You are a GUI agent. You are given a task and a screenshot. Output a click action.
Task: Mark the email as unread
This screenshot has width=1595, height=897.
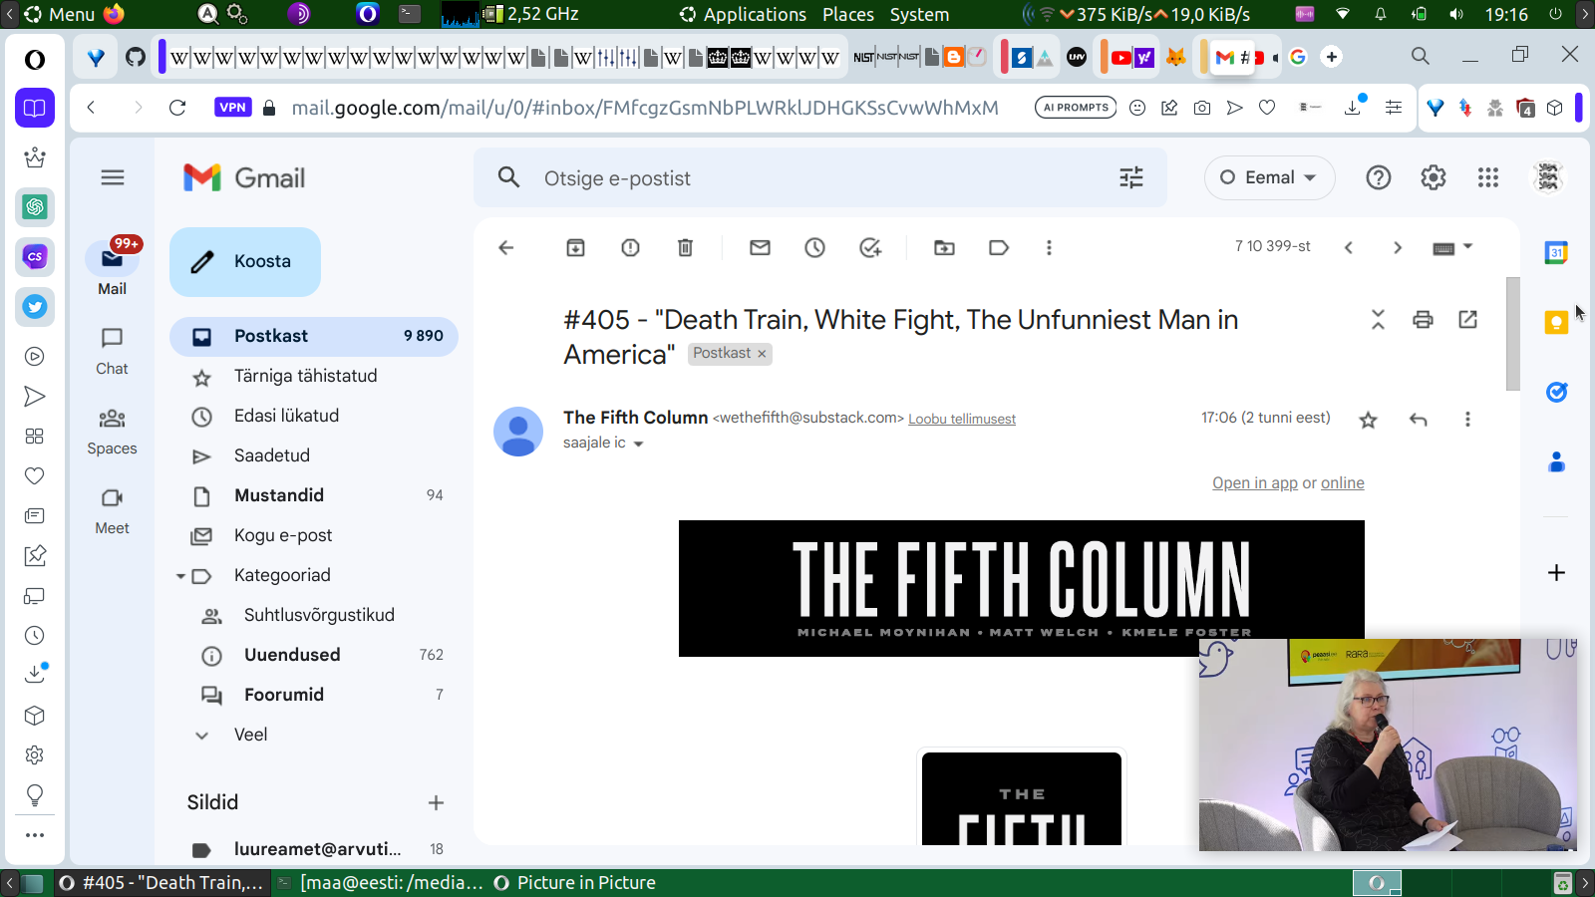[x=761, y=248]
